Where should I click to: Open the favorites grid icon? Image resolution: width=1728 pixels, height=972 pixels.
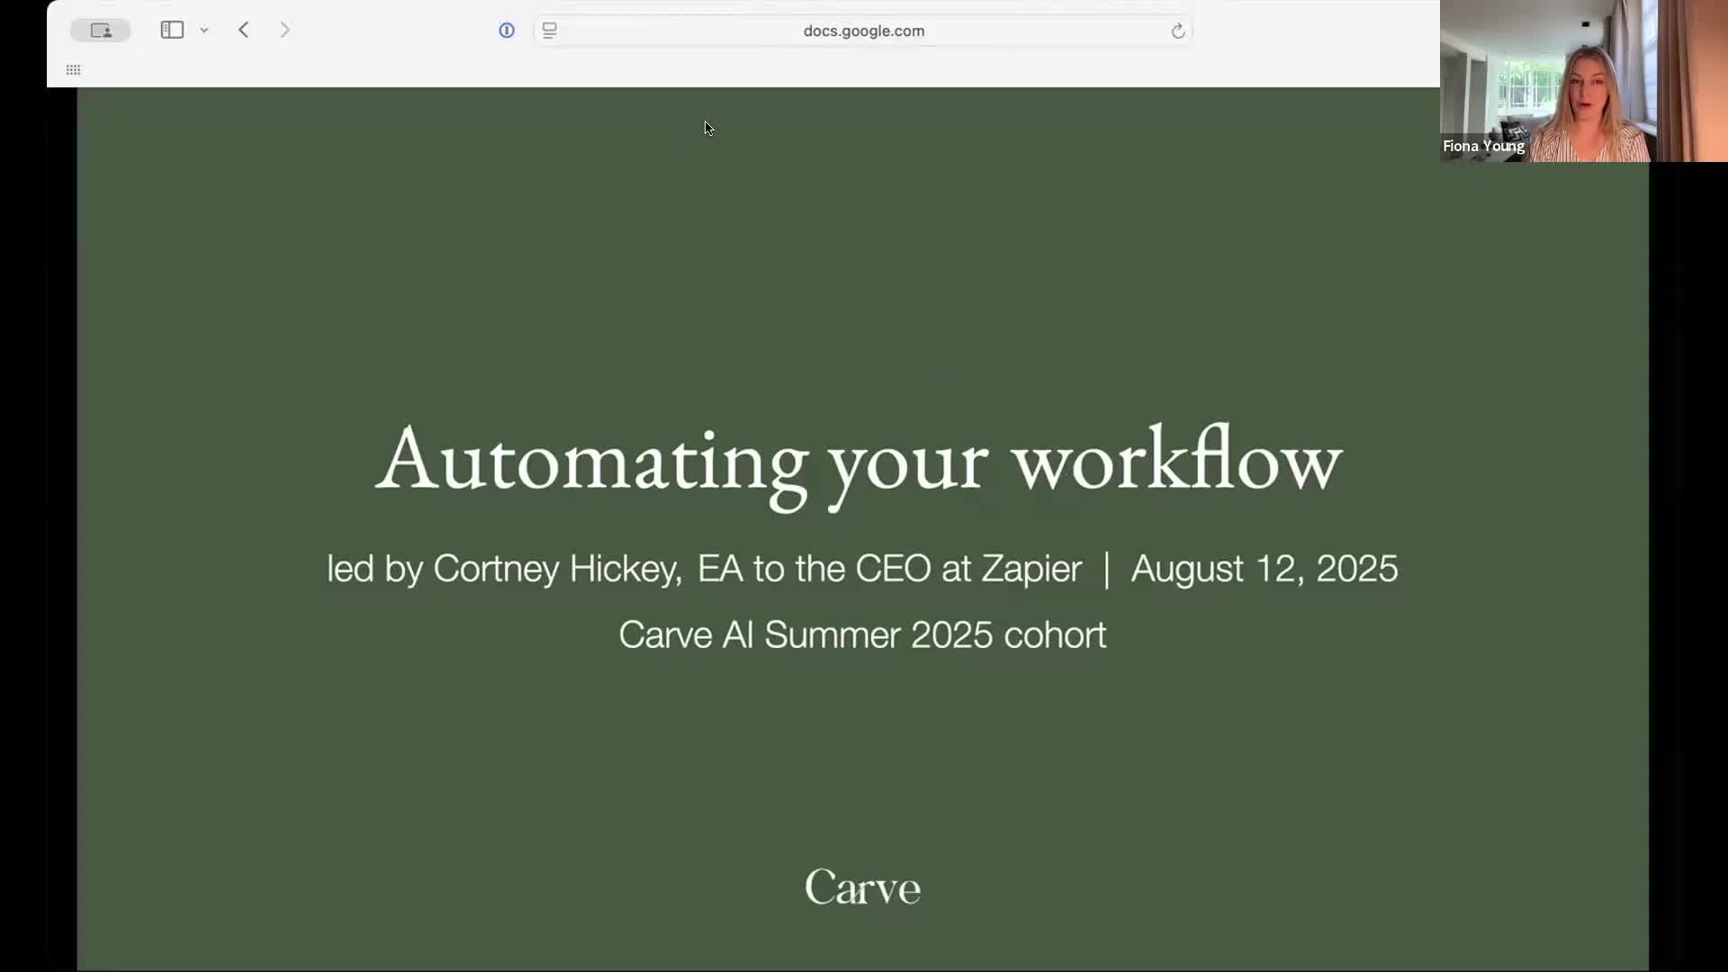tap(74, 70)
